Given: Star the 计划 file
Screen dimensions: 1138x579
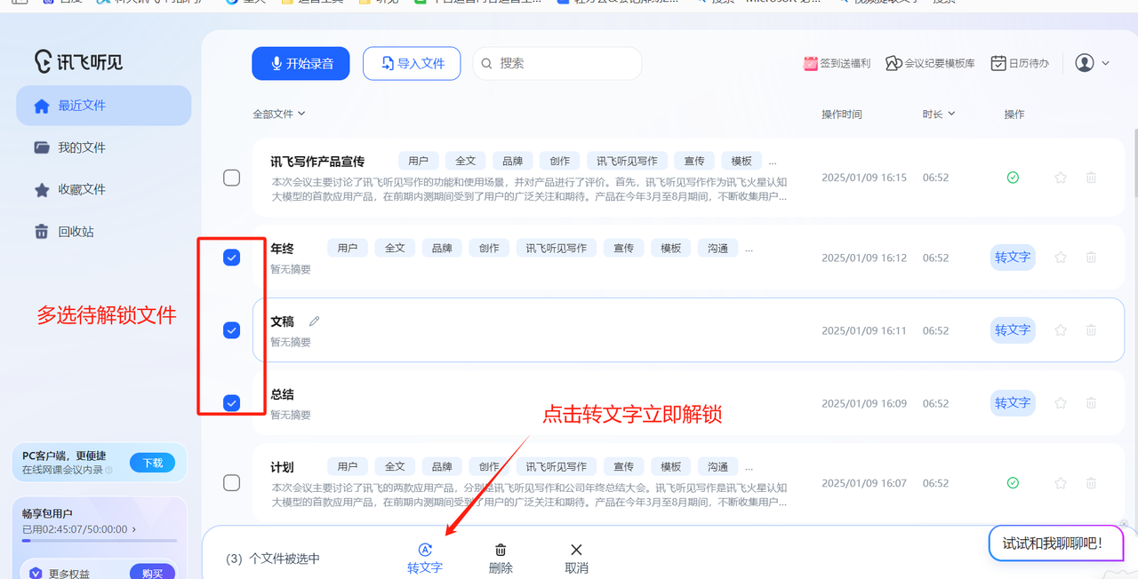Looking at the screenshot, I should tap(1061, 483).
